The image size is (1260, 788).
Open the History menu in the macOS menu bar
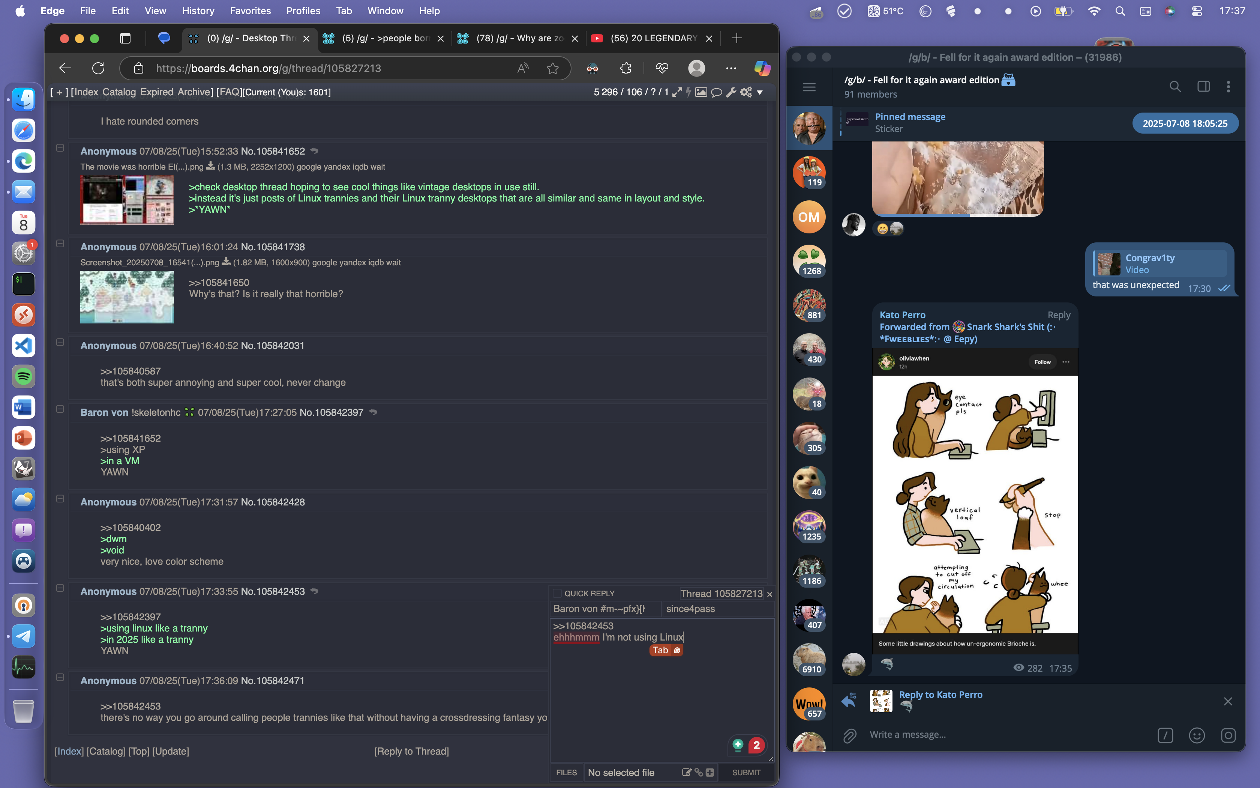(198, 11)
